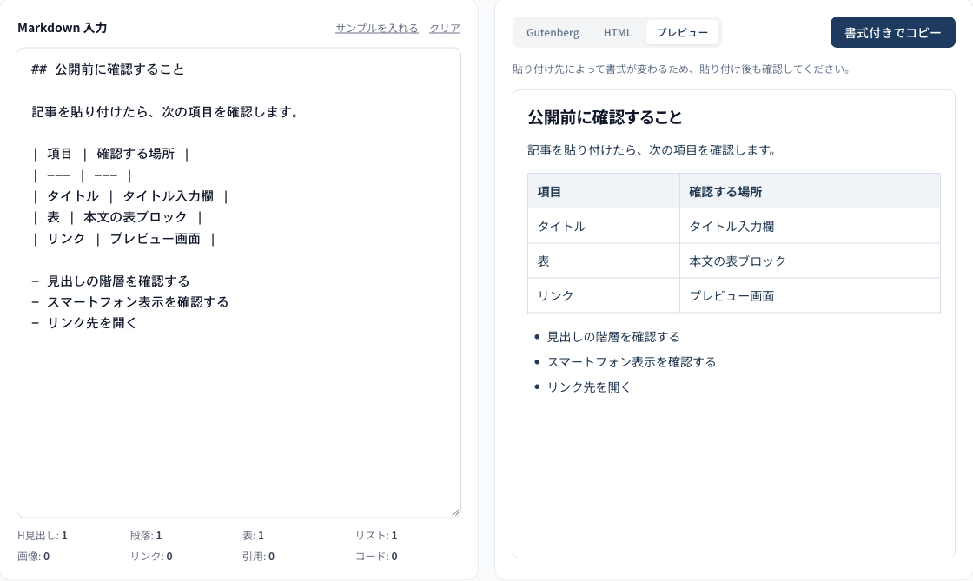The height and width of the screenshot is (581, 973).
Task: Click the table header cell 確認する場所
Action: coord(810,191)
